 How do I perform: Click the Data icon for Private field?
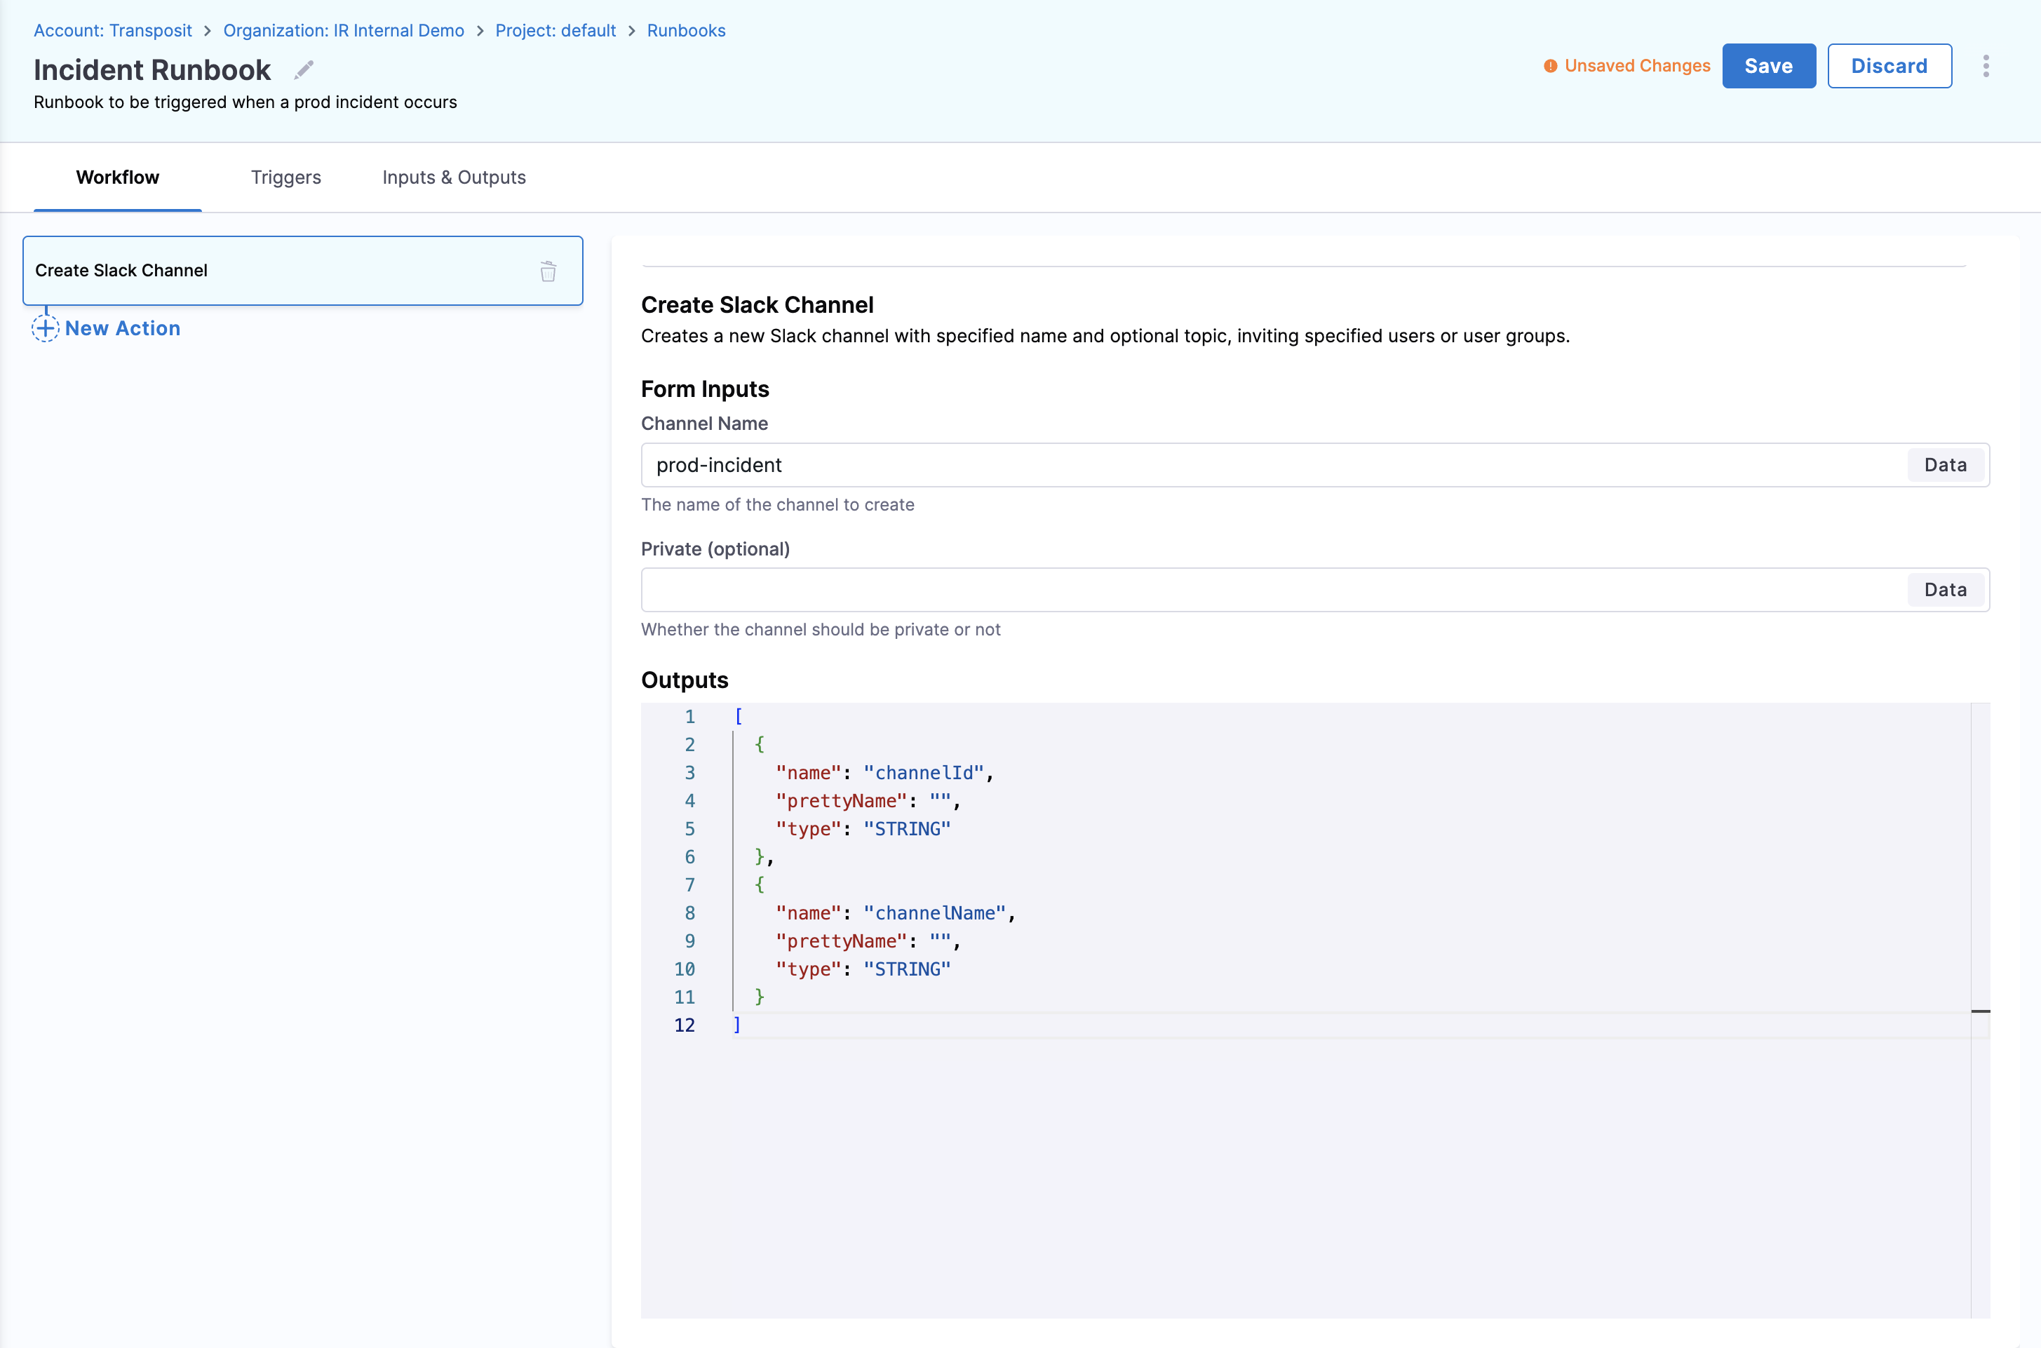pos(1946,590)
